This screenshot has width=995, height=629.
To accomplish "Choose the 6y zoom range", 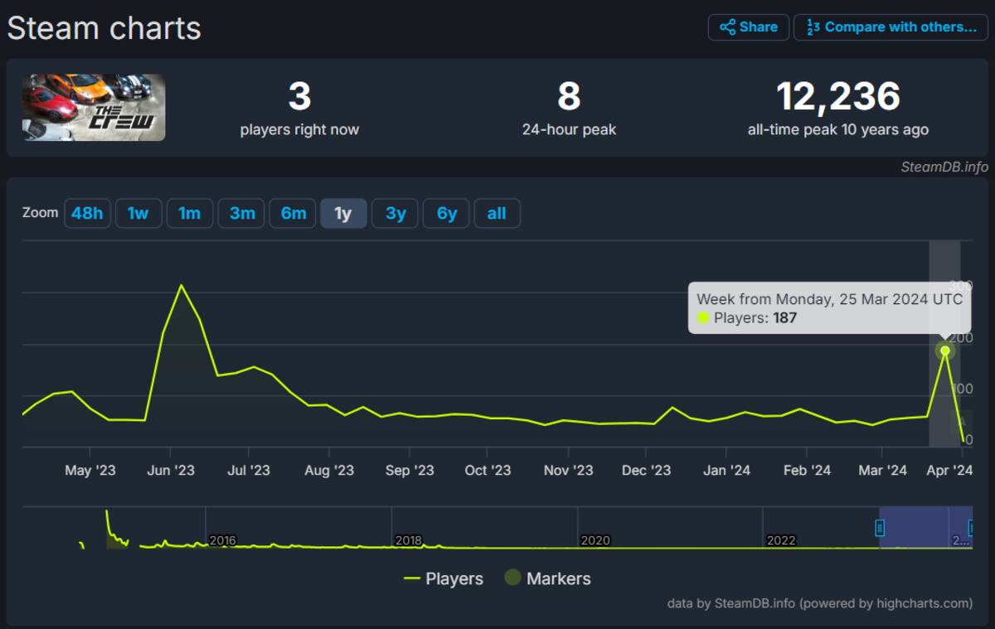I will tap(446, 214).
